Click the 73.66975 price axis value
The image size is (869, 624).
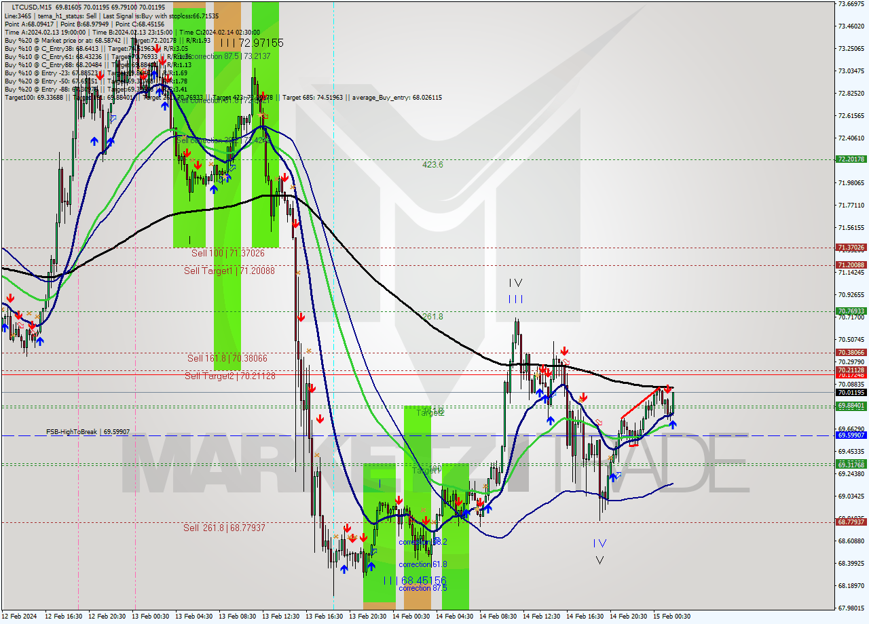pyautogui.click(x=851, y=4)
